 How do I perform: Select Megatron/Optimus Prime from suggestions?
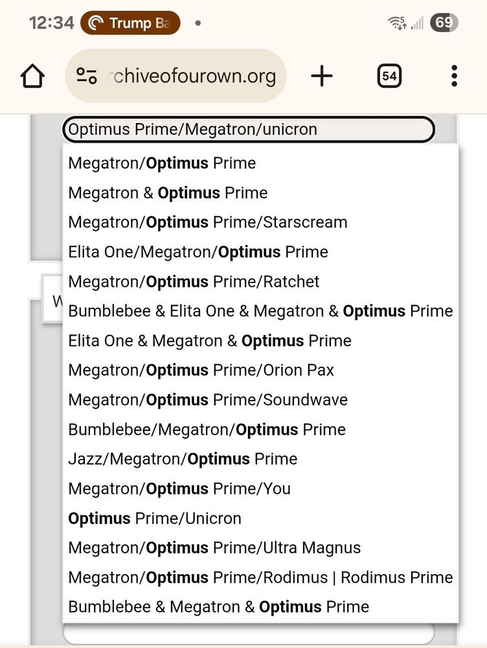tap(162, 163)
